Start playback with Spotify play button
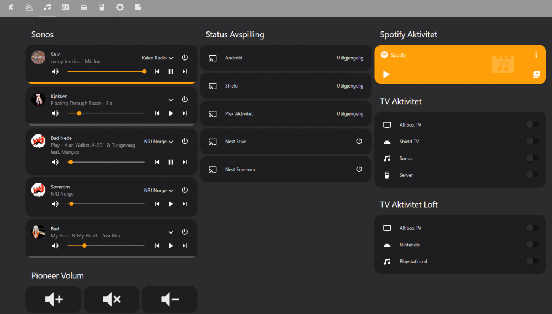The width and height of the screenshot is (552, 314). (x=386, y=74)
